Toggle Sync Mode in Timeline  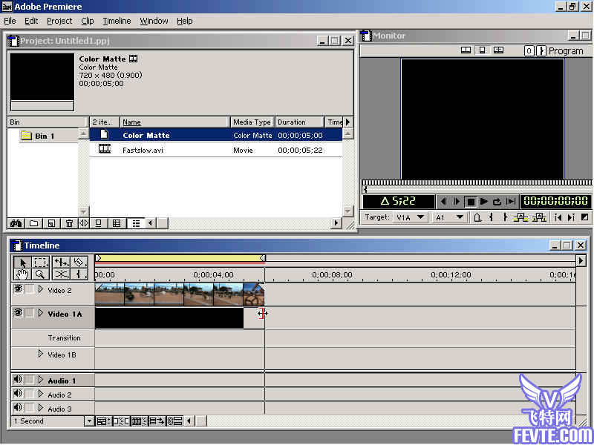tap(175, 421)
